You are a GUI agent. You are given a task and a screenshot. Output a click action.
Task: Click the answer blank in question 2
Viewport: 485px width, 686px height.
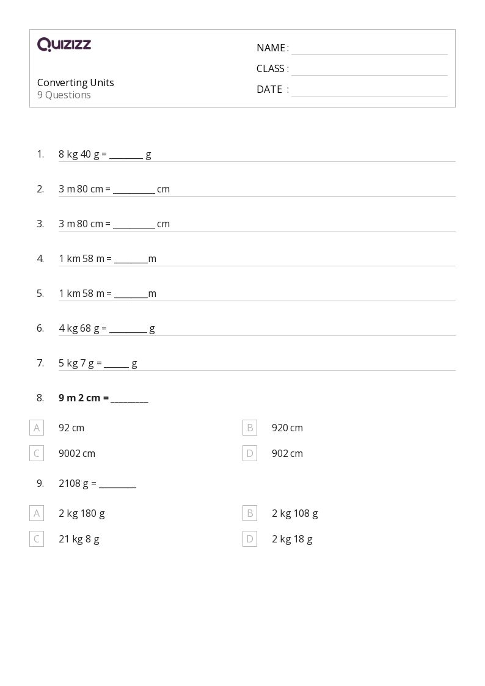click(134, 189)
